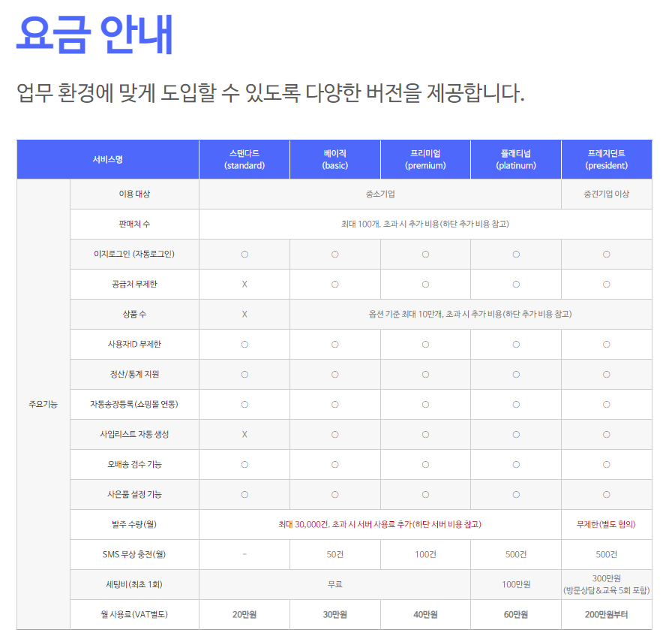Click the 프레지던트 (president) column header
This screenshot has width=666, height=630.
607,159
